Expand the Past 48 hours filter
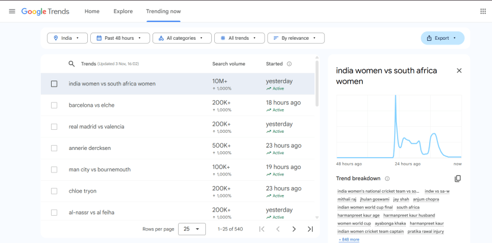The image size is (492, 243). coord(119,38)
